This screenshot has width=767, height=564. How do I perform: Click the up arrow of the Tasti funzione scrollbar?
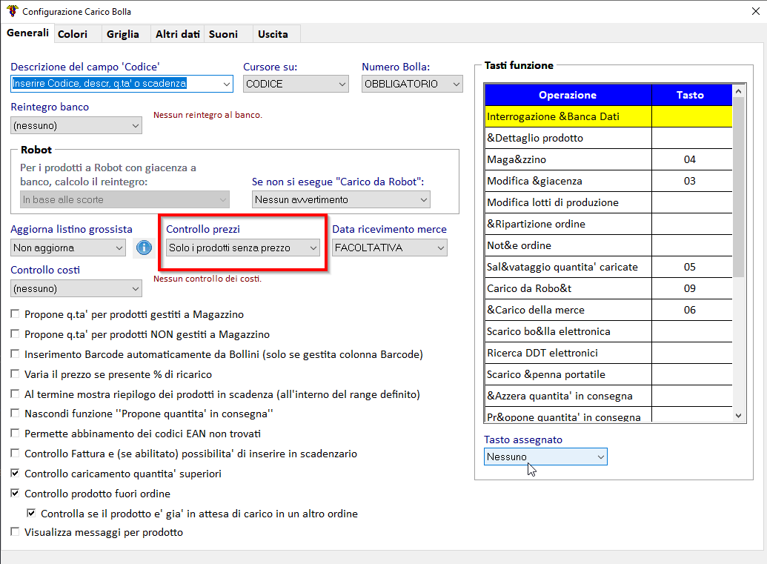click(739, 91)
